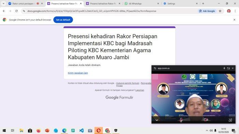This screenshot has width=239, height=134.
Task: Open the Windows Start menu
Action: click(4, 131)
